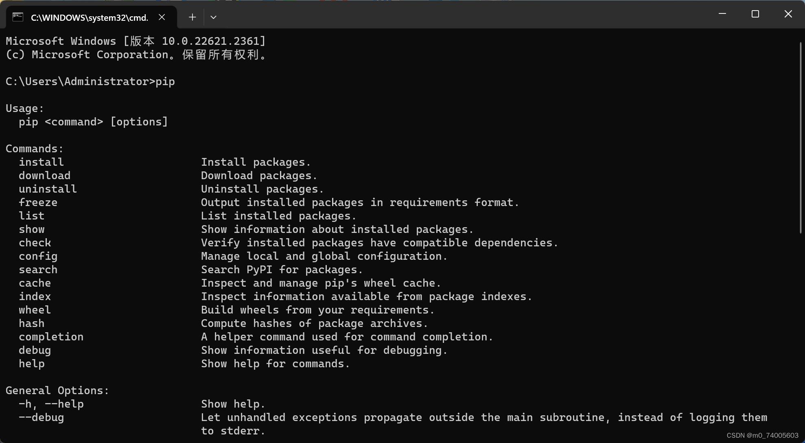The image size is (805, 443).
Task: Place cursor on the pip command line
Action: coord(90,81)
